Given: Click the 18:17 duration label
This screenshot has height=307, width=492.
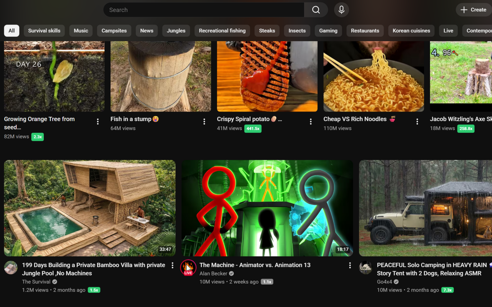Looking at the screenshot, I should (343, 249).
